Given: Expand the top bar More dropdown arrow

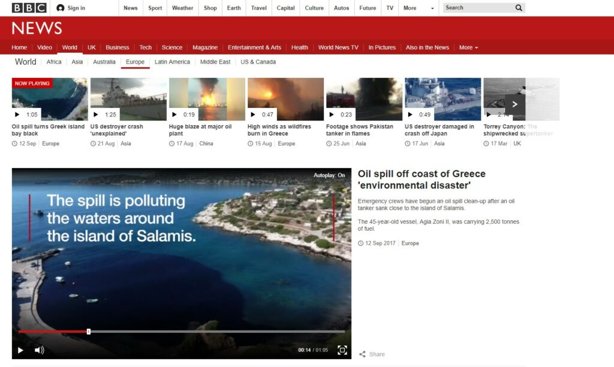Looking at the screenshot, I should 432,8.
